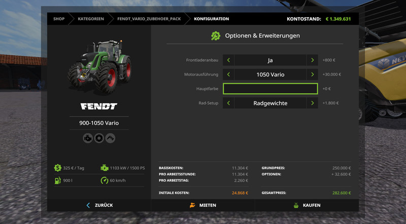Choose next Rad-Setup option

pos(312,103)
